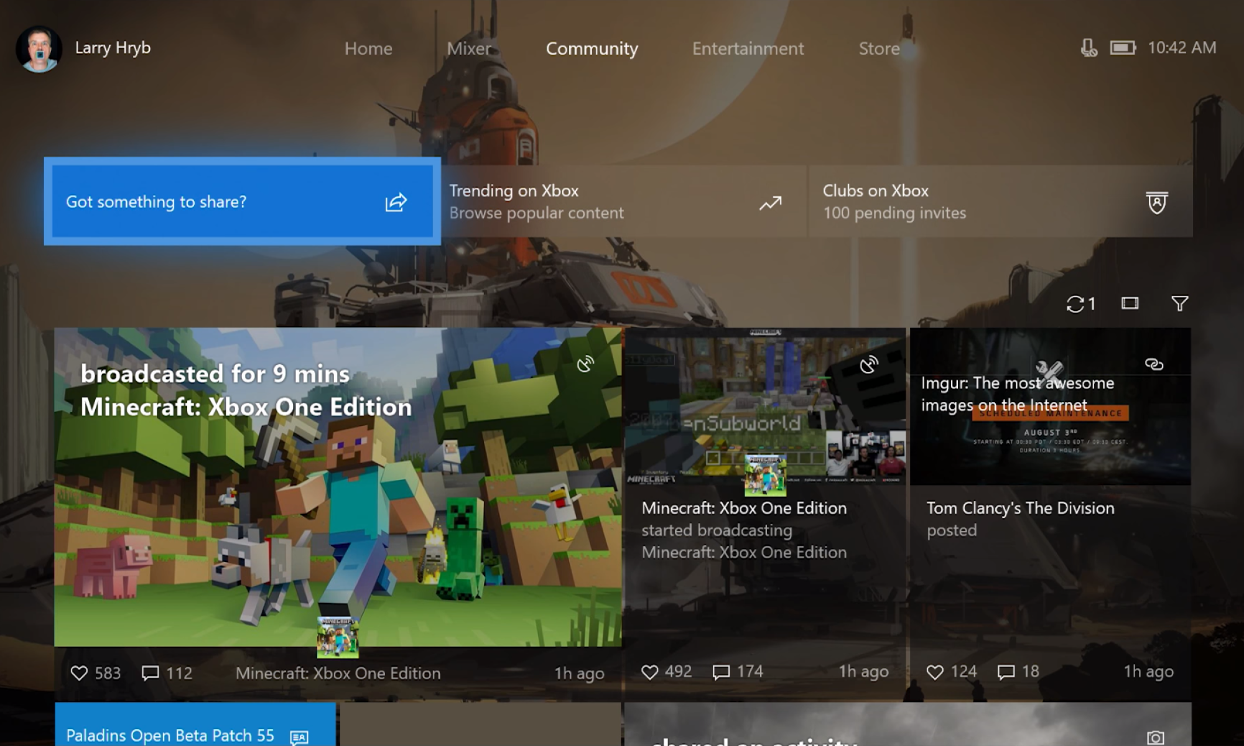Click broadcast icon on large Minecraft card
This screenshot has height=746, width=1244.
[x=585, y=364]
